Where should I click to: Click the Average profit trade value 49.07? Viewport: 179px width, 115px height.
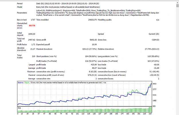[94, 68]
